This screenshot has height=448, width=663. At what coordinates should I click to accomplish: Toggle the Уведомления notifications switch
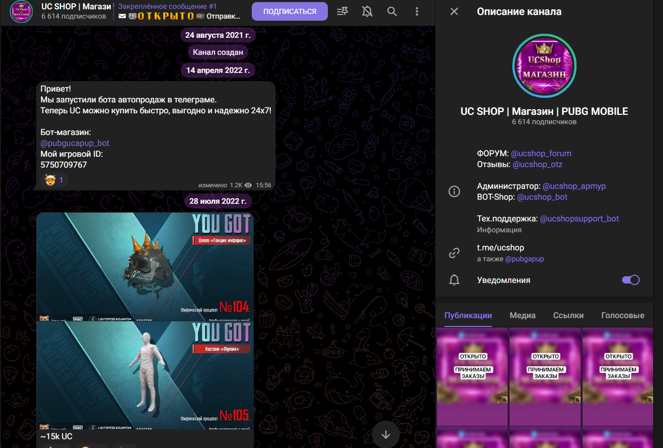pos(630,280)
